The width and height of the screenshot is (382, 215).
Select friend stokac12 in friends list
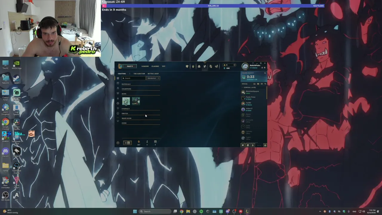[x=254, y=109]
